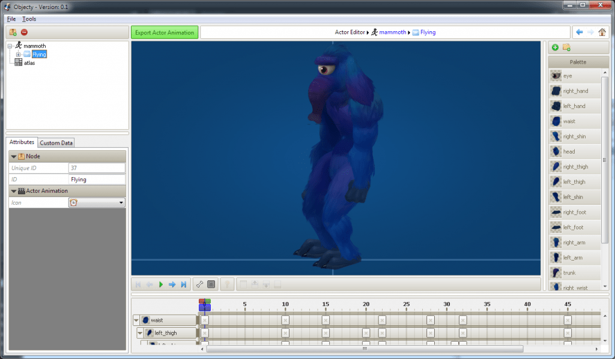Click the Home navigation icon

pyautogui.click(x=602, y=32)
